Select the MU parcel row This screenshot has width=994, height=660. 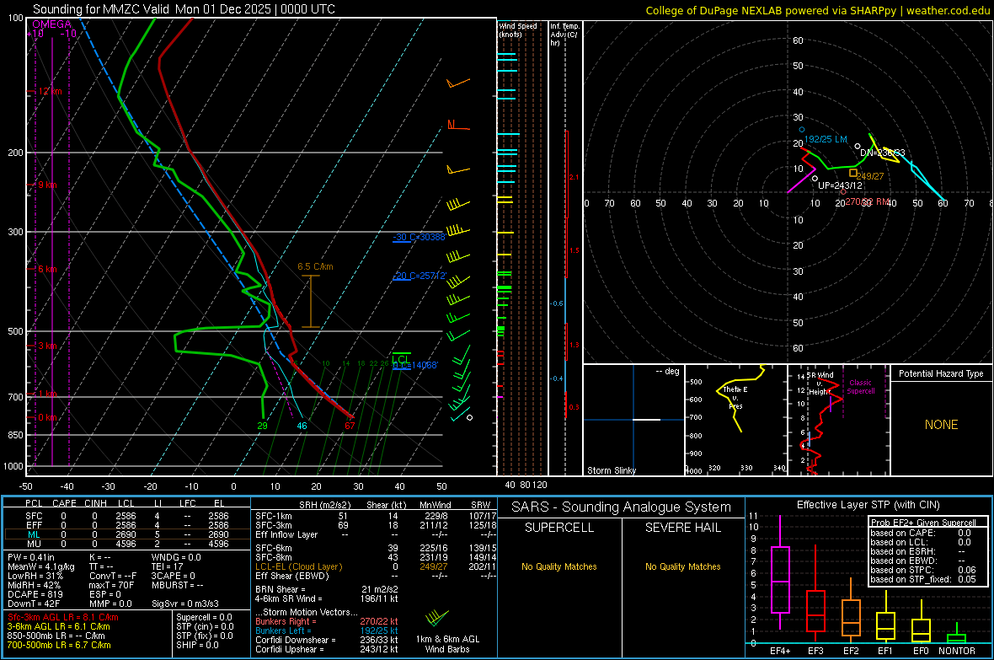(x=127, y=544)
